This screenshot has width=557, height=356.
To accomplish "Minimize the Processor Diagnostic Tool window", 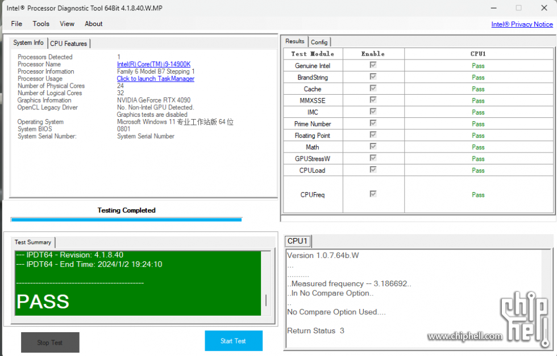I will [x=494, y=8].
